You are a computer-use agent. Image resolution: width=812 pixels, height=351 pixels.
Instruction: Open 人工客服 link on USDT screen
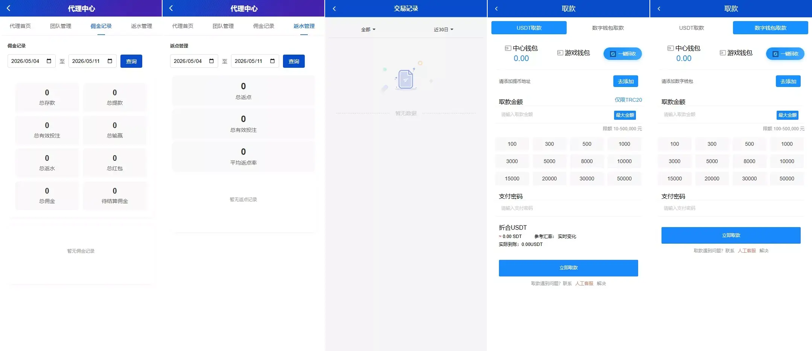(584, 283)
